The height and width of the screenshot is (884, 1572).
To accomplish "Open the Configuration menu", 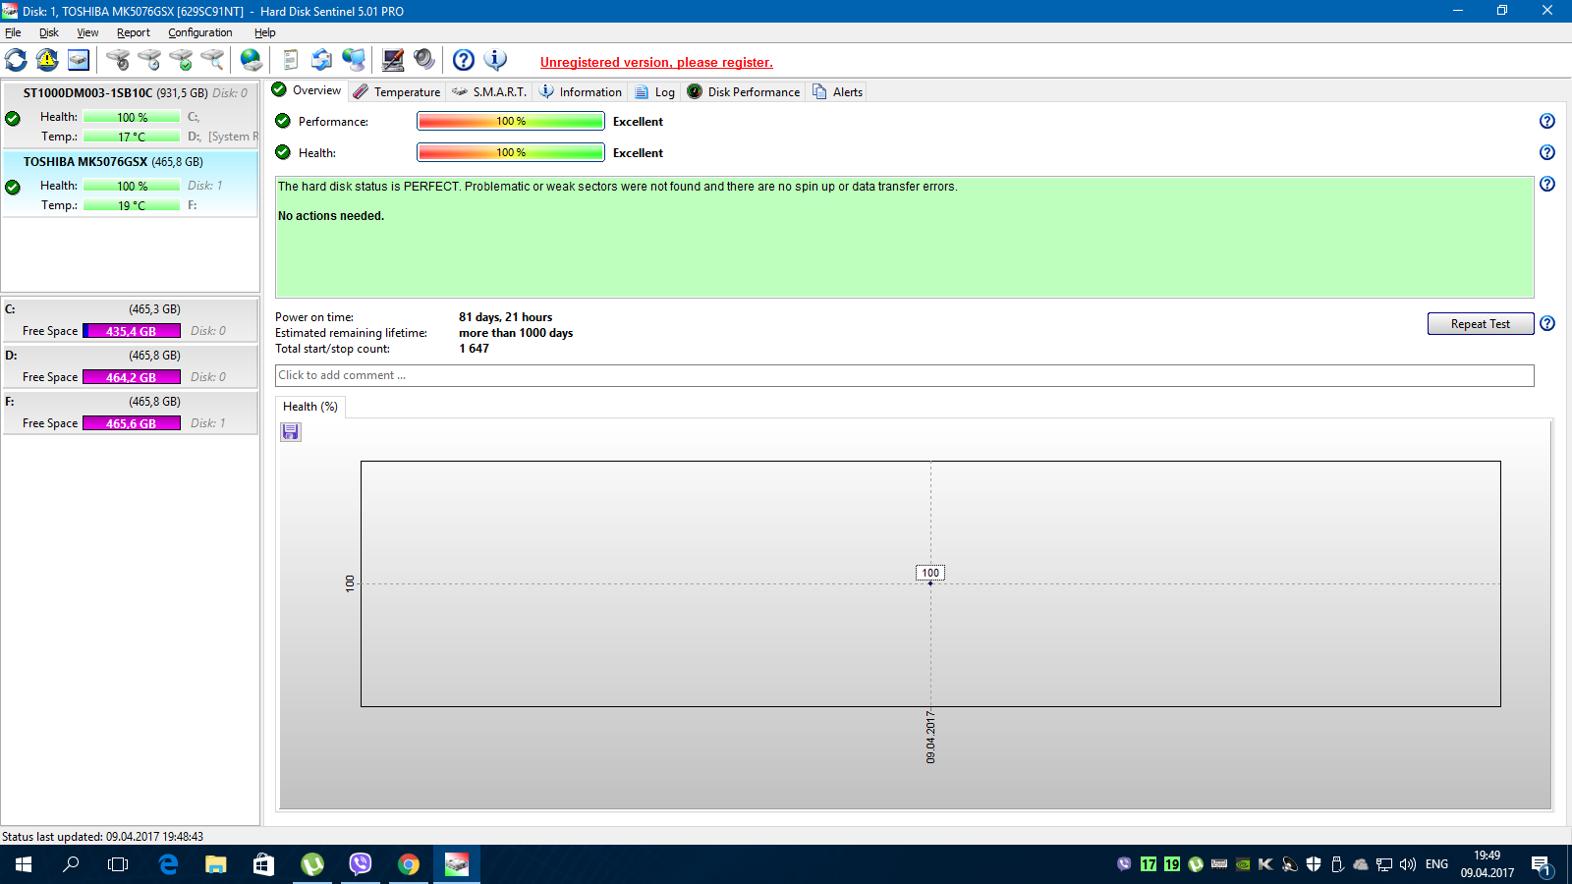I will [x=200, y=32].
